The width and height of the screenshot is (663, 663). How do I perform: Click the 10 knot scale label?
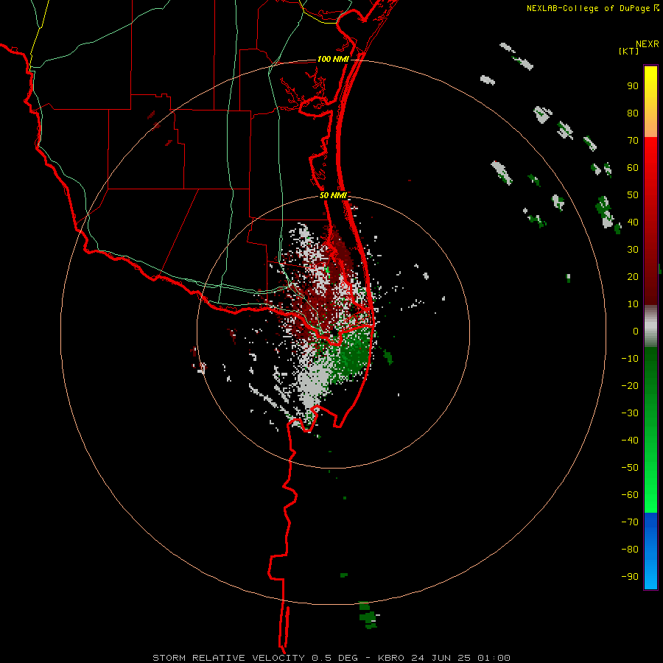633,304
